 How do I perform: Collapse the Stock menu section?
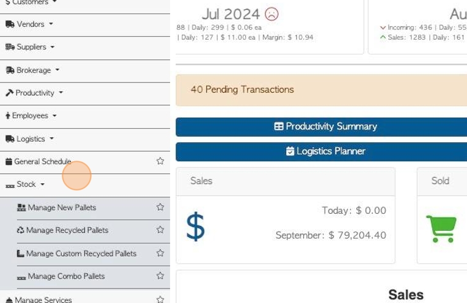click(x=25, y=184)
